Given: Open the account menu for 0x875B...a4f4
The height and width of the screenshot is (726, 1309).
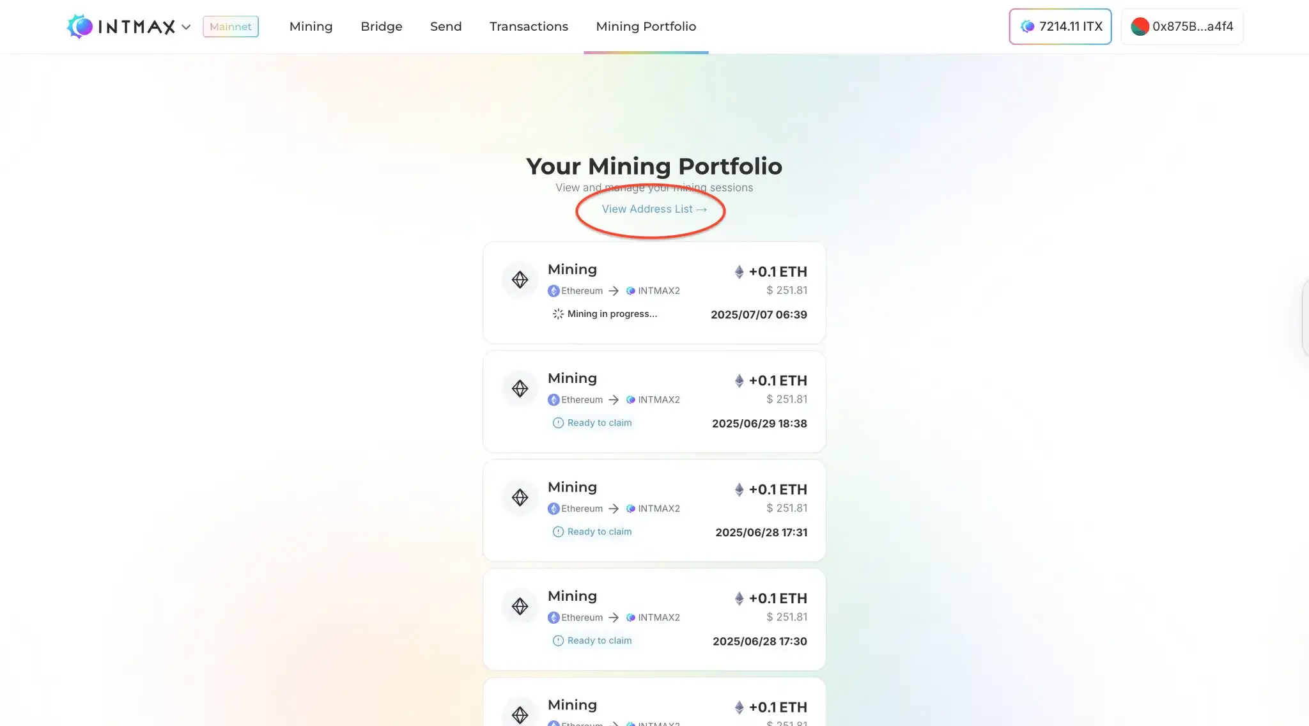Looking at the screenshot, I should click(x=1182, y=26).
